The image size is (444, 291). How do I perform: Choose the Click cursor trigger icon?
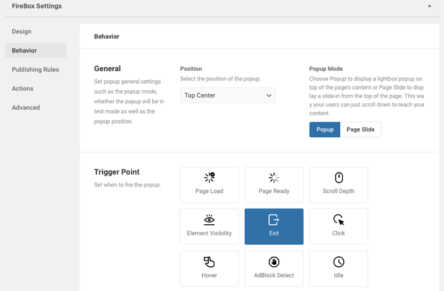pyautogui.click(x=339, y=220)
